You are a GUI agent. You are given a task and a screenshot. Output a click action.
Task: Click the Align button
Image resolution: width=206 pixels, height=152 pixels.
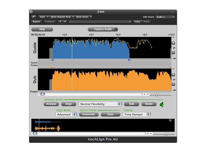pyautogui.click(x=69, y=104)
